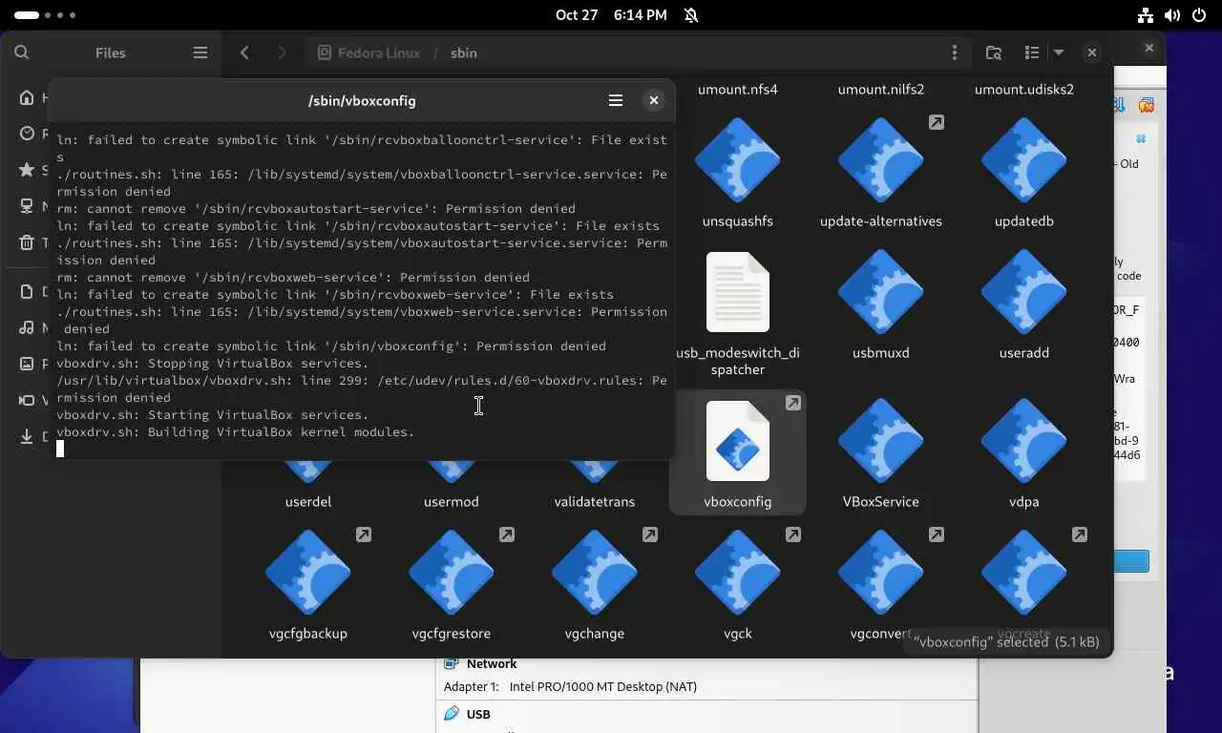Select the vgchange file icon
Image resolution: width=1222 pixels, height=733 pixels.
[x=595, y=573]
